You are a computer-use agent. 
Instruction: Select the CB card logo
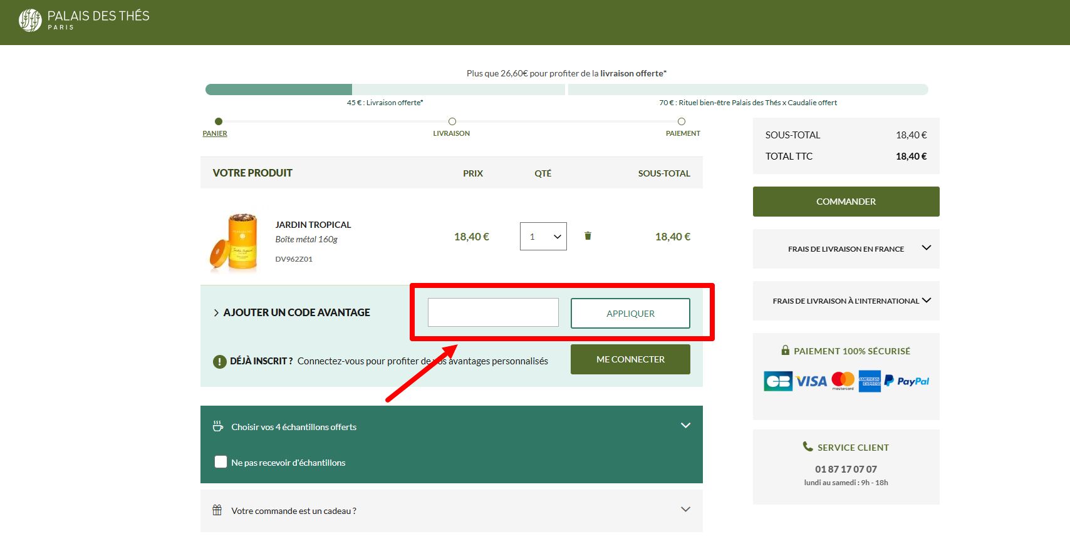pos(778,381)
